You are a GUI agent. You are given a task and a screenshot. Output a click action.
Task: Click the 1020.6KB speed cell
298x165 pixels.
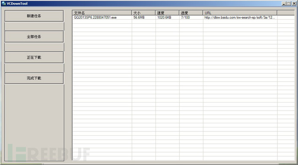[x=164, y=18]
